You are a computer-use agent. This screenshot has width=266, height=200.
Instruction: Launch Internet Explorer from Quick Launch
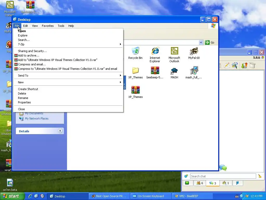30,196
